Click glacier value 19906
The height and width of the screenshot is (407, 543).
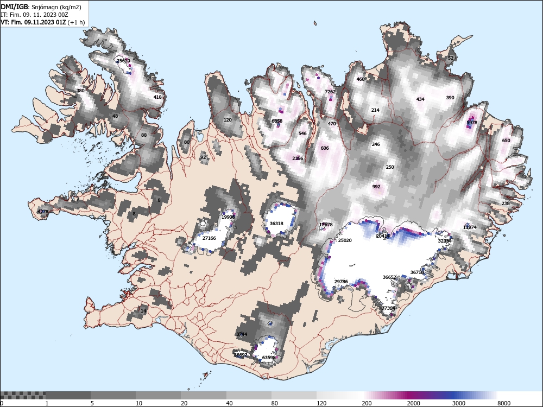228,217
